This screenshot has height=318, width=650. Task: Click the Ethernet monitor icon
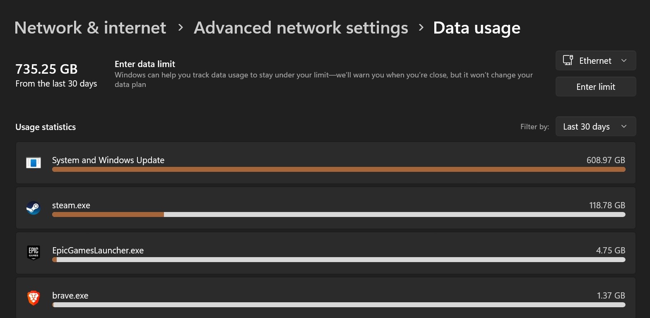(x=568, y=60)
